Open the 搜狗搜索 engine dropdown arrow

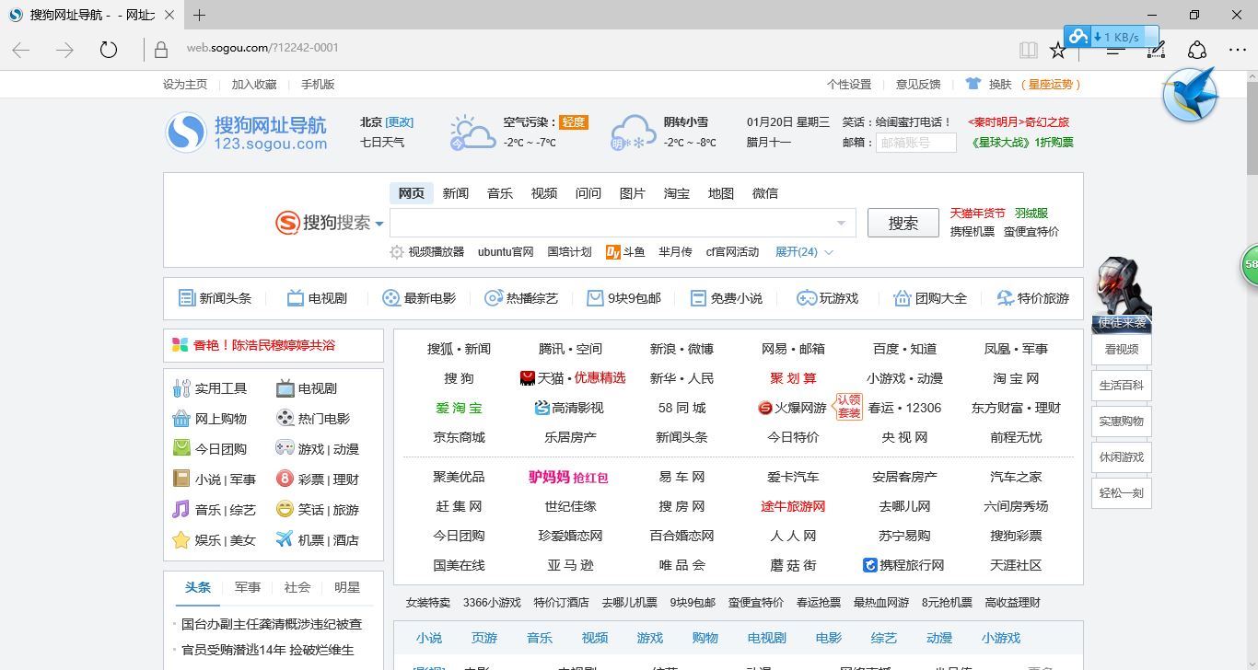click(379, 224)
